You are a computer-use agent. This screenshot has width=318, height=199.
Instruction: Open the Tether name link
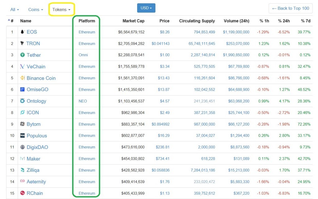[x=34, y=55]
